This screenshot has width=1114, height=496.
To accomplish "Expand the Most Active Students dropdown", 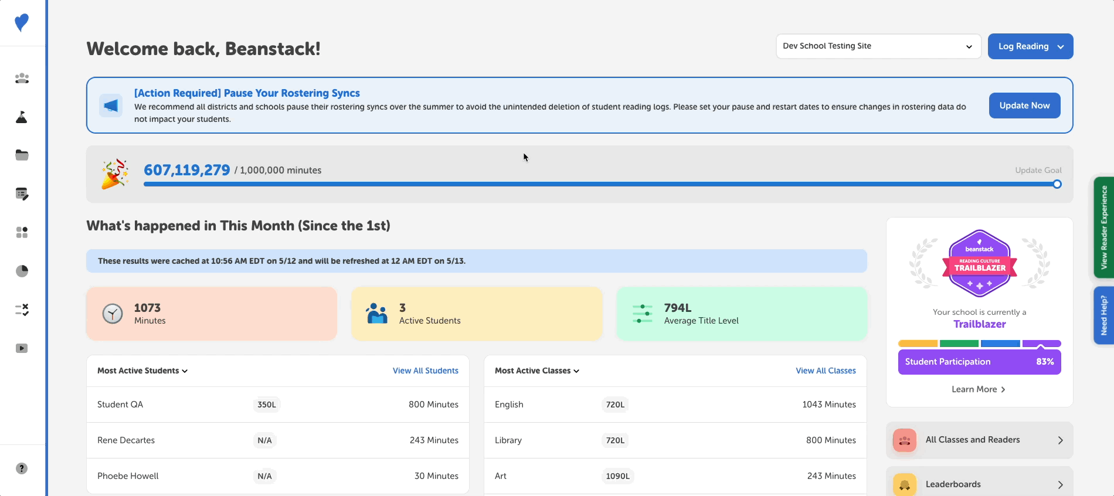I will pos(142,371).
